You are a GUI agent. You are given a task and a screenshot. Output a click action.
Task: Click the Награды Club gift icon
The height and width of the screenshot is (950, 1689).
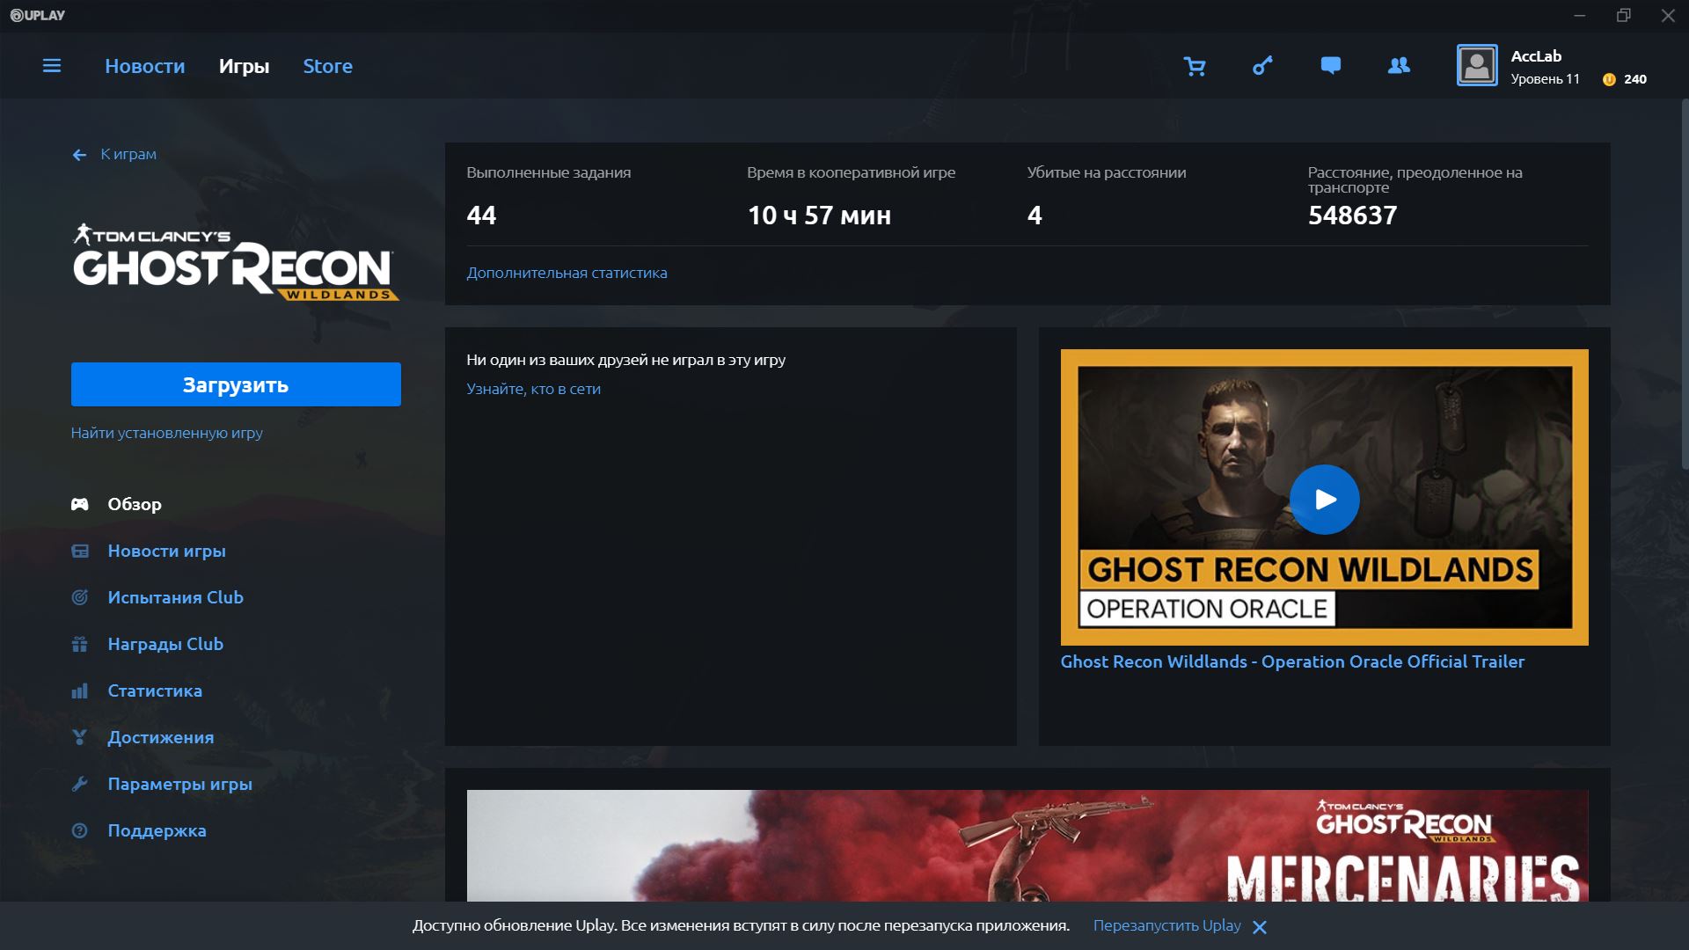(79, 644)
